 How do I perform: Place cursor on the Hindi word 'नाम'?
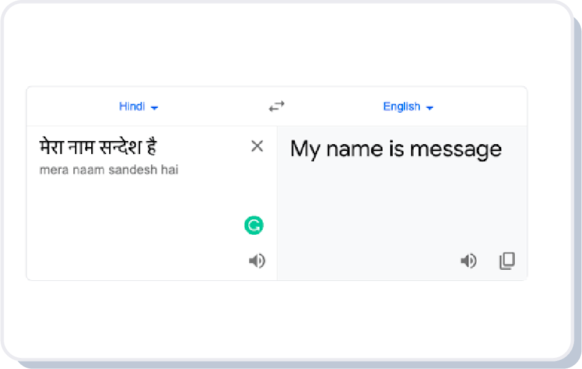81,147
